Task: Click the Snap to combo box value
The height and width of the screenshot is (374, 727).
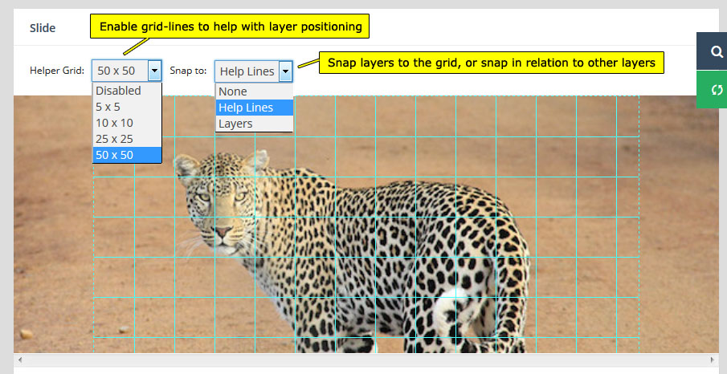Action: 247,71
